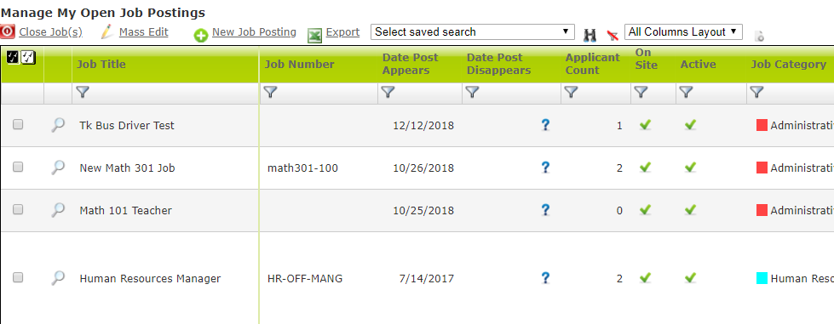Click cyan swatch next to Human Resources
The image size is (834, 324).
[x=762, y=278]
